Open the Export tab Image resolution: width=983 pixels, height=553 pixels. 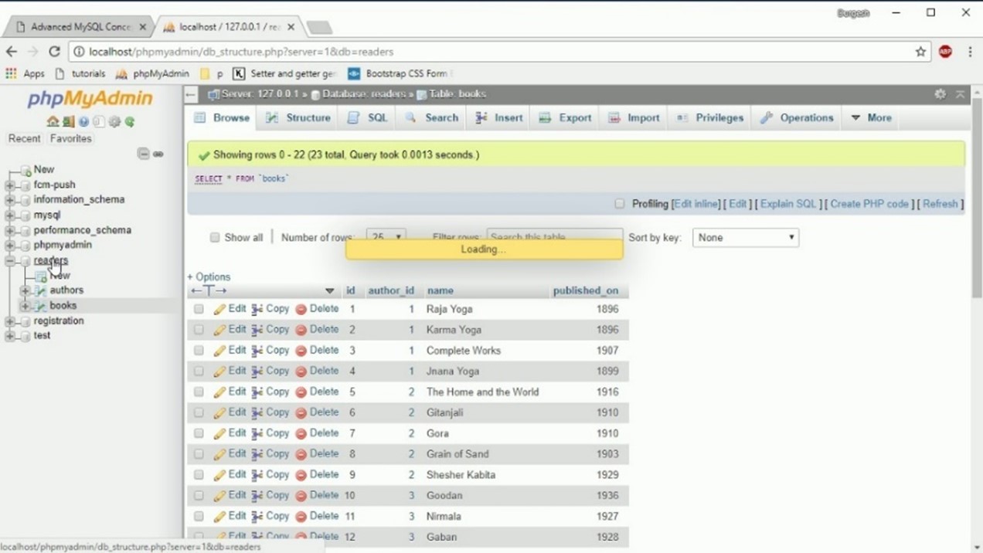[x=565, y=118]
